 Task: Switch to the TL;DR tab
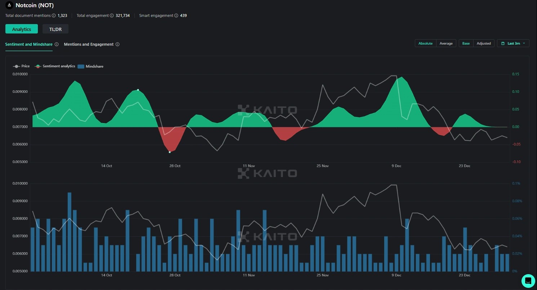[x=56, y=29]
